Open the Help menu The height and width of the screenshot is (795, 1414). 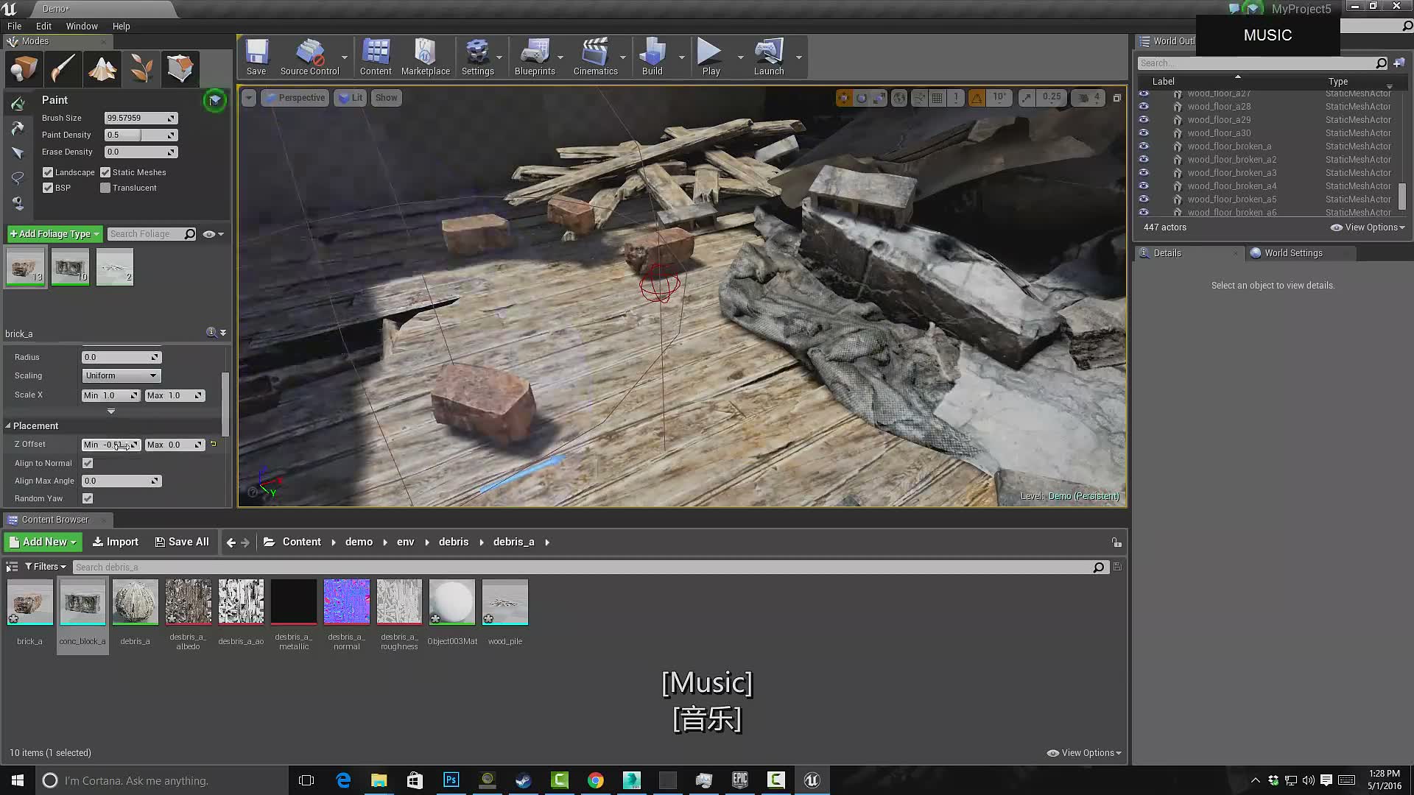121,26
